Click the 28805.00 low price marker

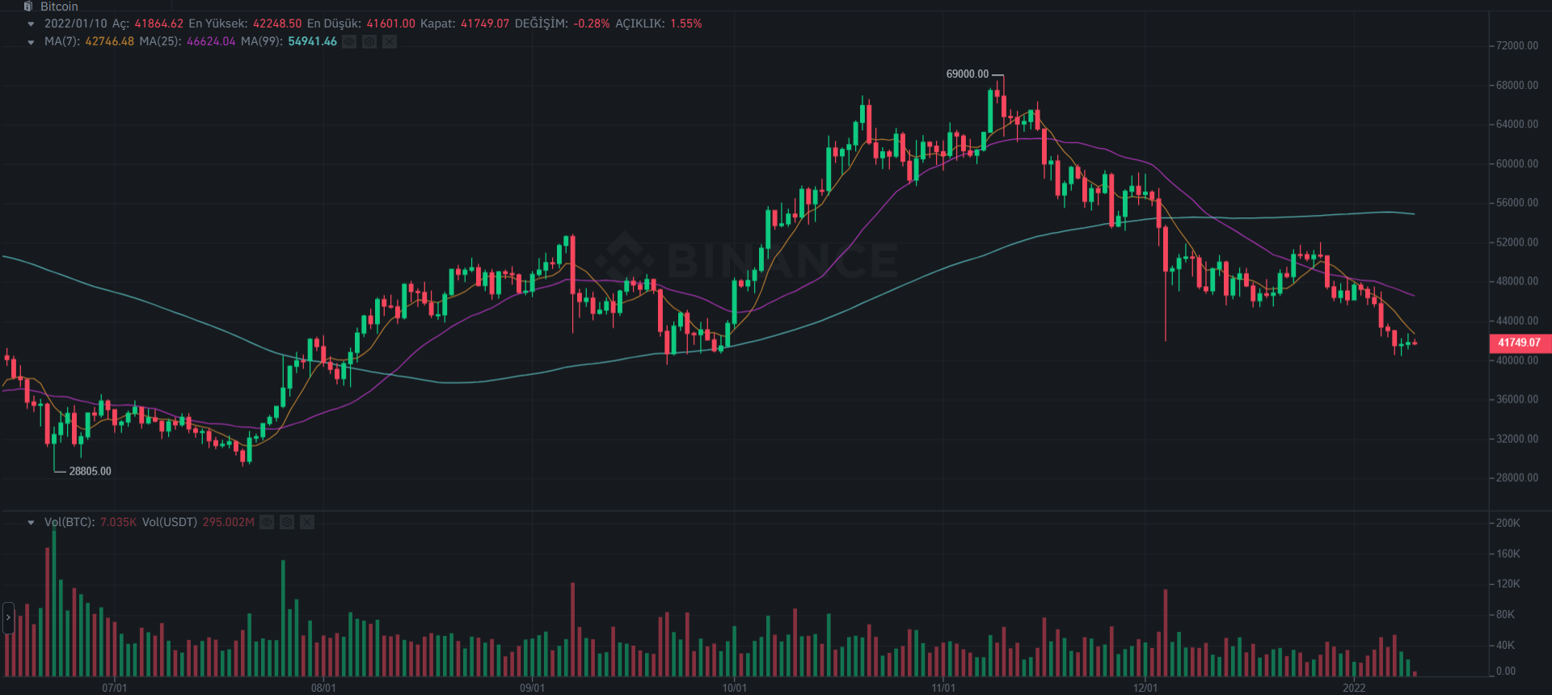(90, 471)
